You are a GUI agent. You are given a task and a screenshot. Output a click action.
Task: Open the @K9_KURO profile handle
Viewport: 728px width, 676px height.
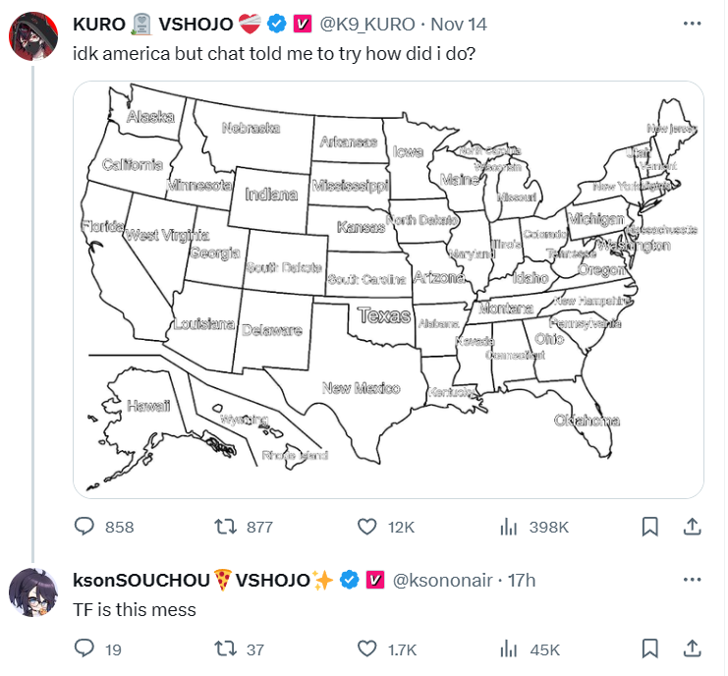coord(366,25)
